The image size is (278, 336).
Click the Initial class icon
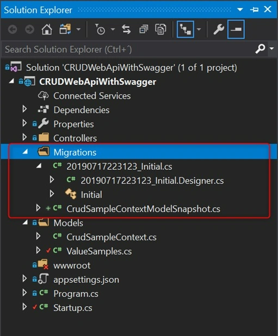point(71,194)
